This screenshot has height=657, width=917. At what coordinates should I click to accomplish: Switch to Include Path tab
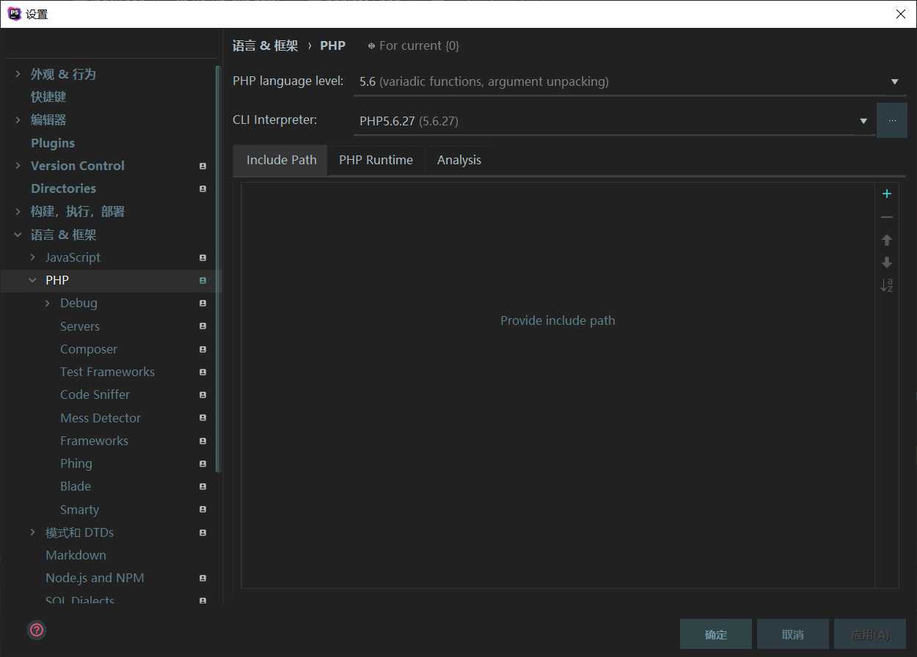(x=281, y=160)
